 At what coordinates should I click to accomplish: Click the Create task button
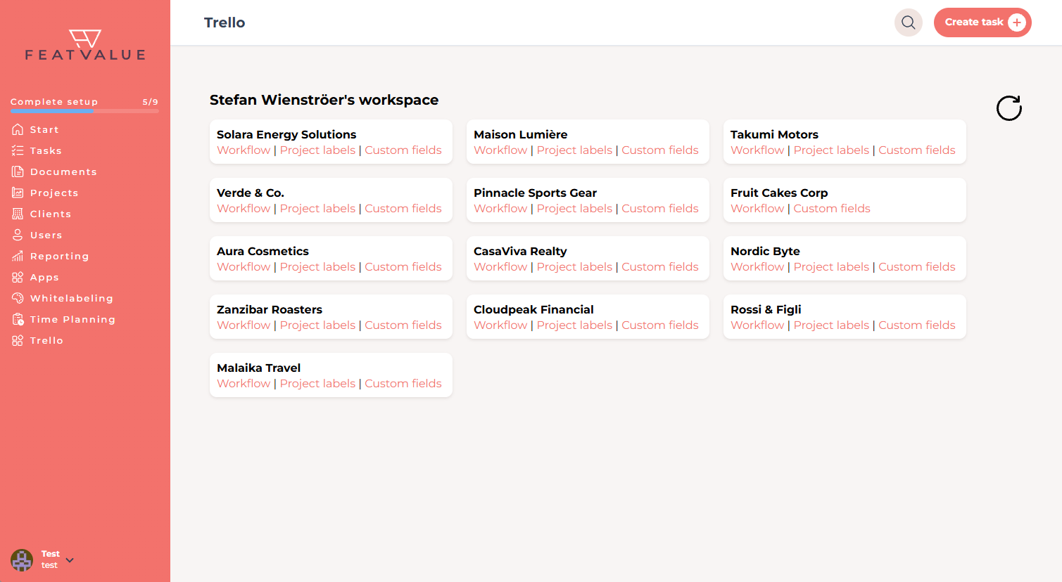tap(982, 22)
